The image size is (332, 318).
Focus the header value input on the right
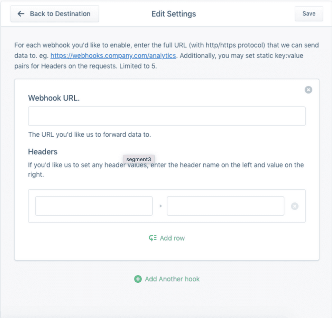[x=225, y=206]
